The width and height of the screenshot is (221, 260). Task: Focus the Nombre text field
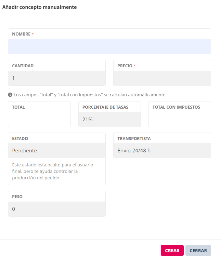coord(109,47)
